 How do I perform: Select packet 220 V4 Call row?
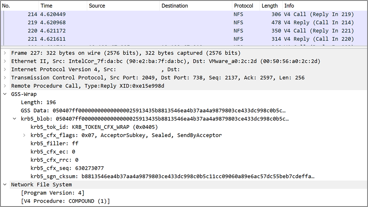point(184,31)
